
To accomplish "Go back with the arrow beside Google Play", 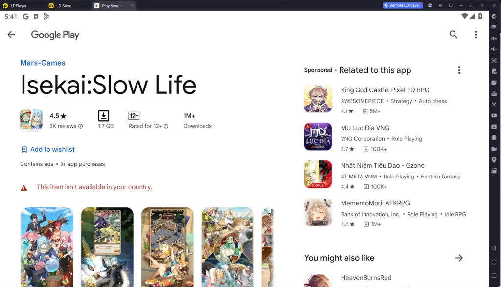I will [x=11, y=35].
